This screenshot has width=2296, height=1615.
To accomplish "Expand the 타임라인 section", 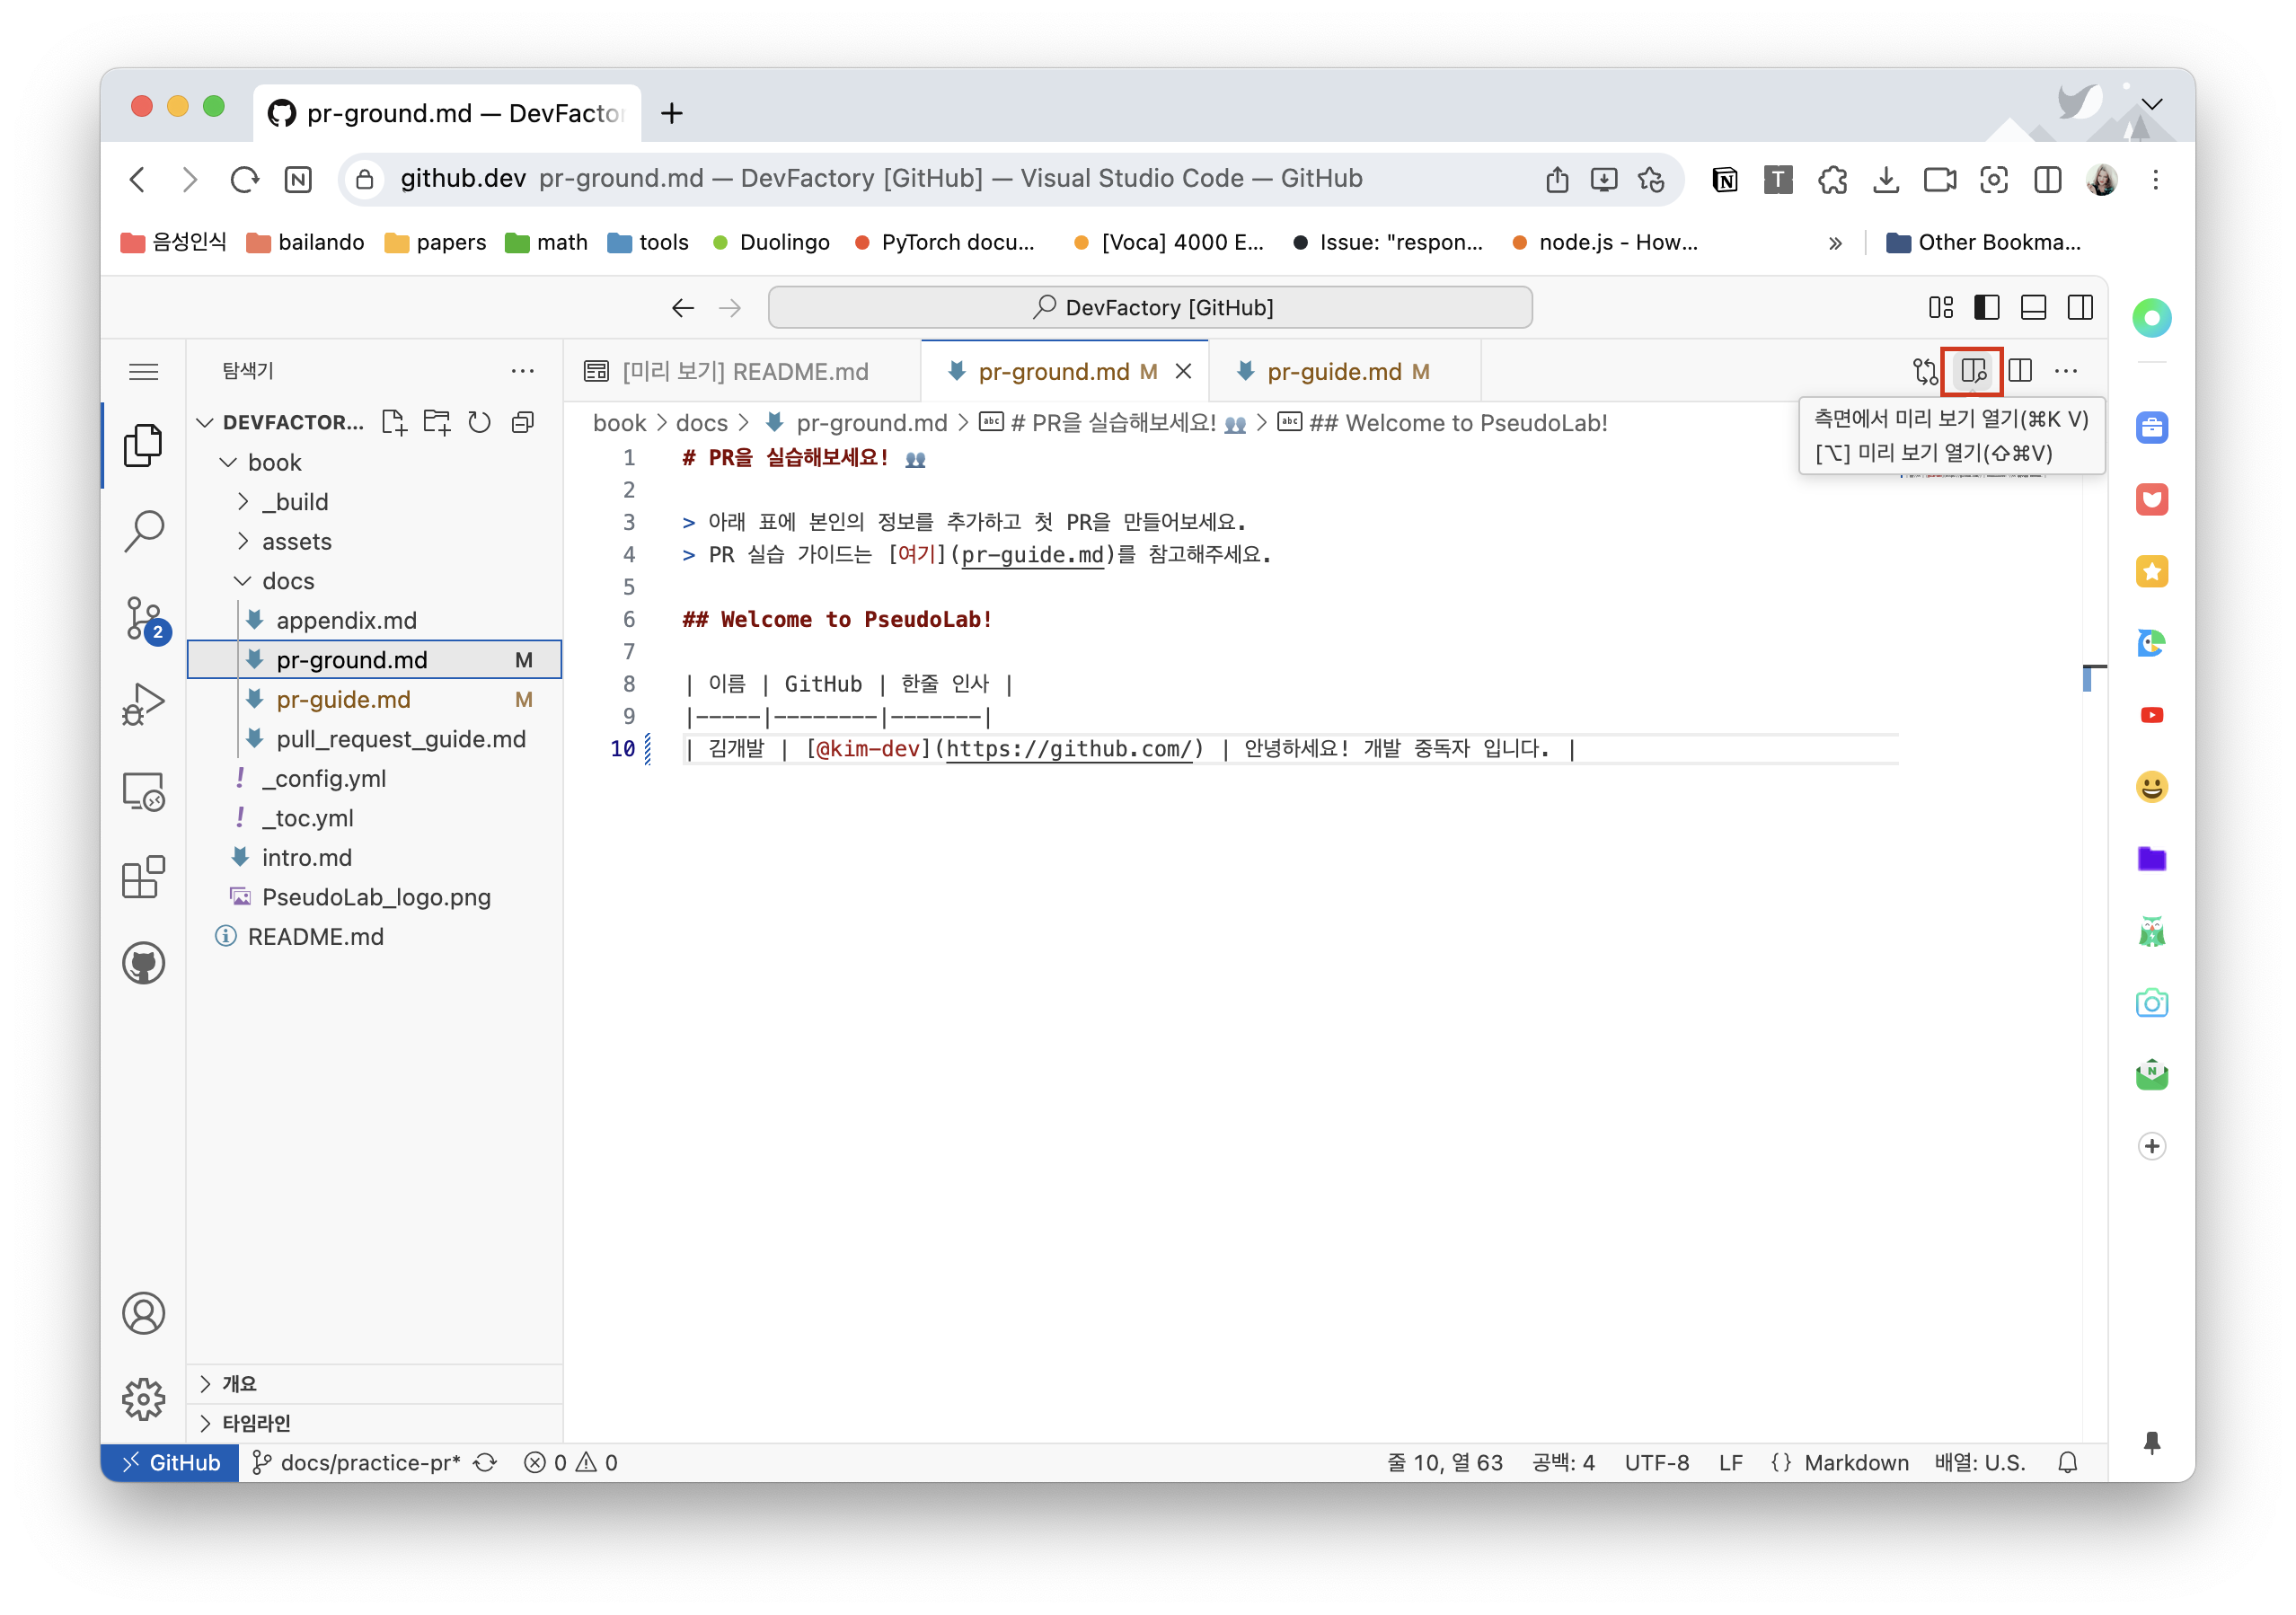I will (255, 1423).
